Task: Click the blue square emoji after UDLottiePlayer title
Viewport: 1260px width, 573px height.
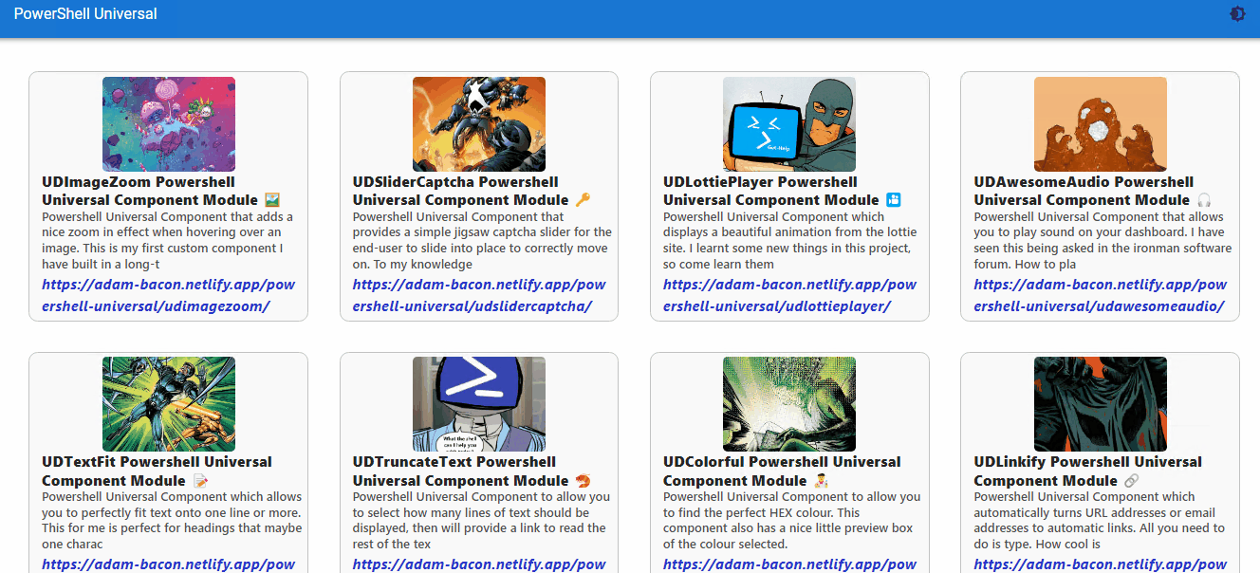Action: coord(893,200)
